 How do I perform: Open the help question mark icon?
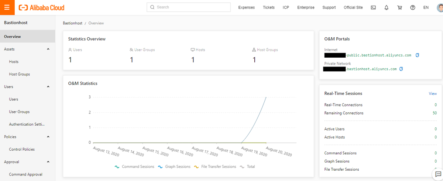pyautogui.click(x=413, y=7)
